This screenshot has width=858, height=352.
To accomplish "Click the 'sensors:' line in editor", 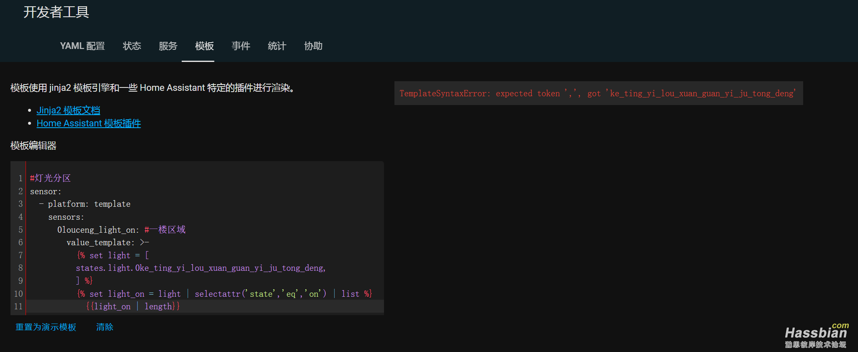I will (66, 217).
